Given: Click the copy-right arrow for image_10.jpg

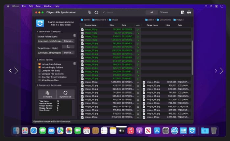Looking at the screenshot, I should pos(138,30).
